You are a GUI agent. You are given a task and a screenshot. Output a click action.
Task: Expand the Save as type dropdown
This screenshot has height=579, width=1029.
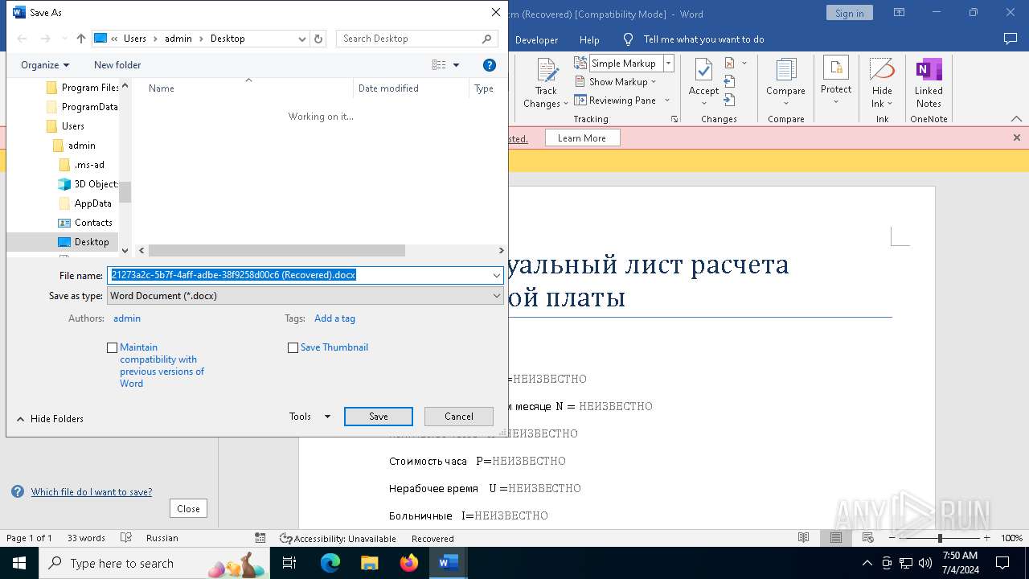point(497,296)
